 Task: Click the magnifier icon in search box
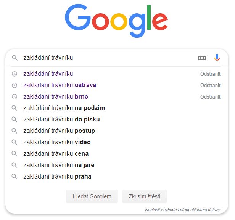pos(14,58)
